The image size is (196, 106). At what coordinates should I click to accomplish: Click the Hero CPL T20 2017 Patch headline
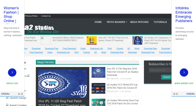(113, 39)
